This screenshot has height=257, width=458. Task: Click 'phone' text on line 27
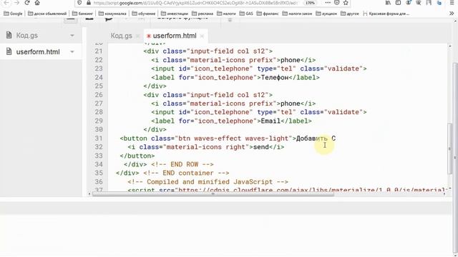coord(290,104)
